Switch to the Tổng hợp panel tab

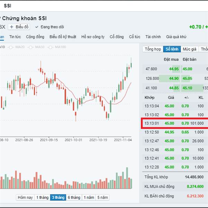point(153,49)
